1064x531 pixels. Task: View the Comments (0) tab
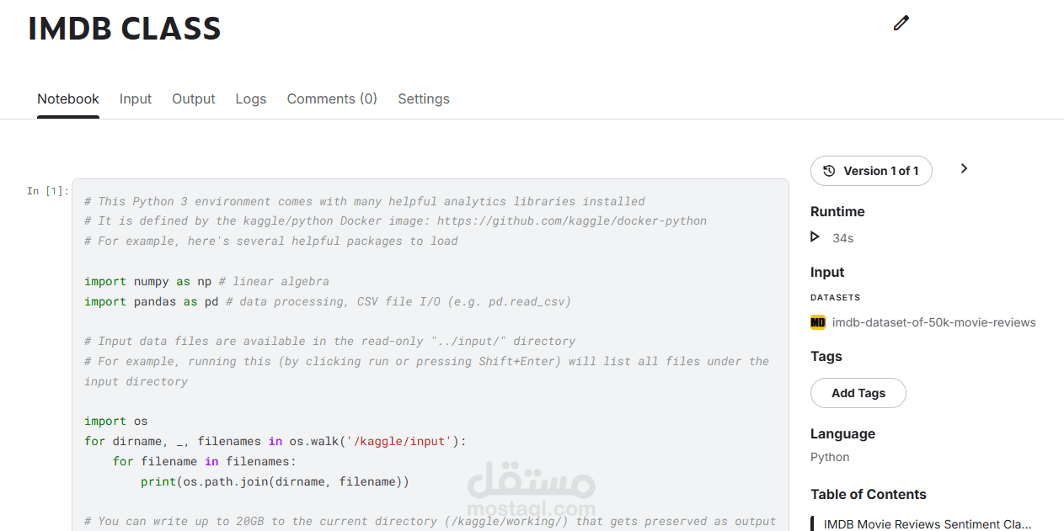pyautogui.click(x=332, y=98)
